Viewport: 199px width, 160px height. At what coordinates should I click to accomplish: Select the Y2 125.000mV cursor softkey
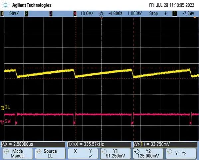click(148, 153)
